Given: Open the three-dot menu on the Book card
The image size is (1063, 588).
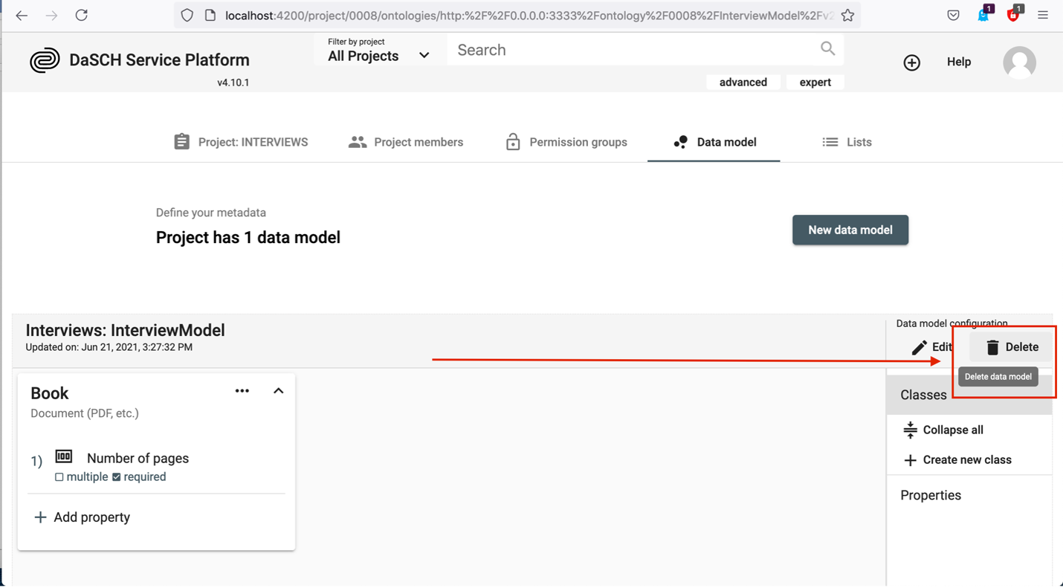Looking at the screenshot, I should (242, 390).
